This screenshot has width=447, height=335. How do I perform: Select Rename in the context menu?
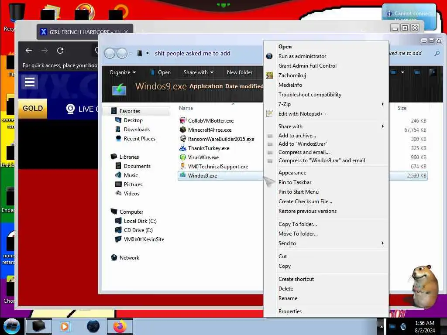tap(288, 298)
